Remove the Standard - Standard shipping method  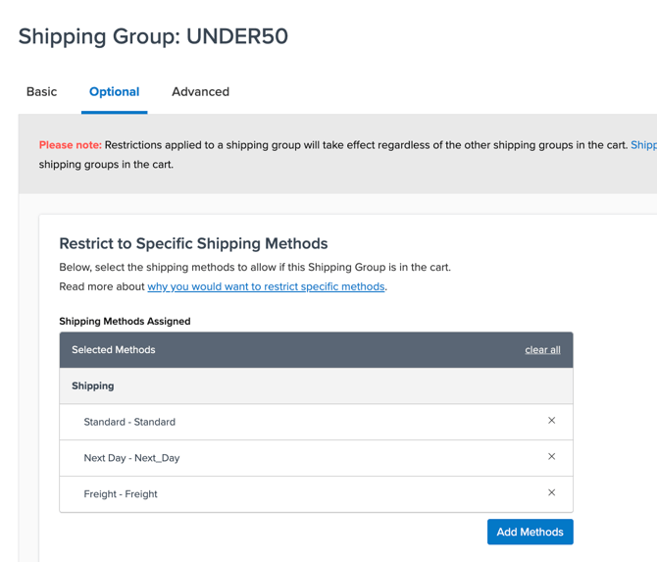tap(551, 421)
